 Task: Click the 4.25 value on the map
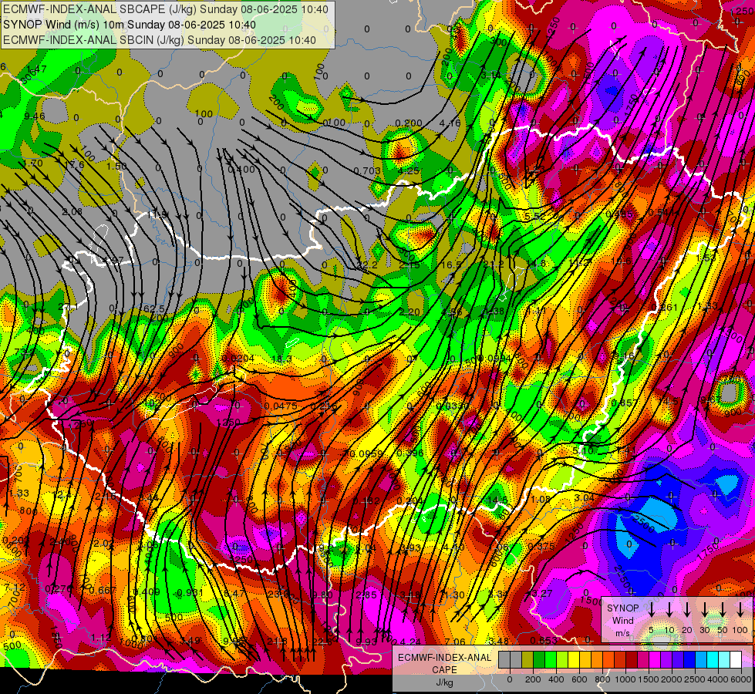point(408,171)
